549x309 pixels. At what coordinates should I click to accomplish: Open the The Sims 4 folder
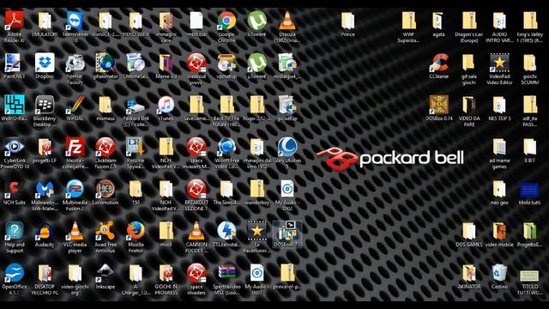tap(226, 189)
